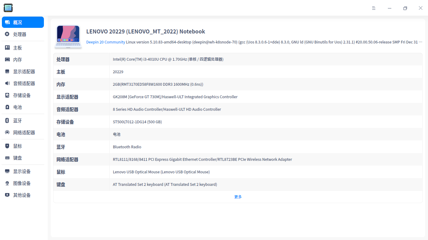The height and width of the screenshot is (240, 428).
Task: Click the 蓝牙 row header in table
Action: coord(61,147)
